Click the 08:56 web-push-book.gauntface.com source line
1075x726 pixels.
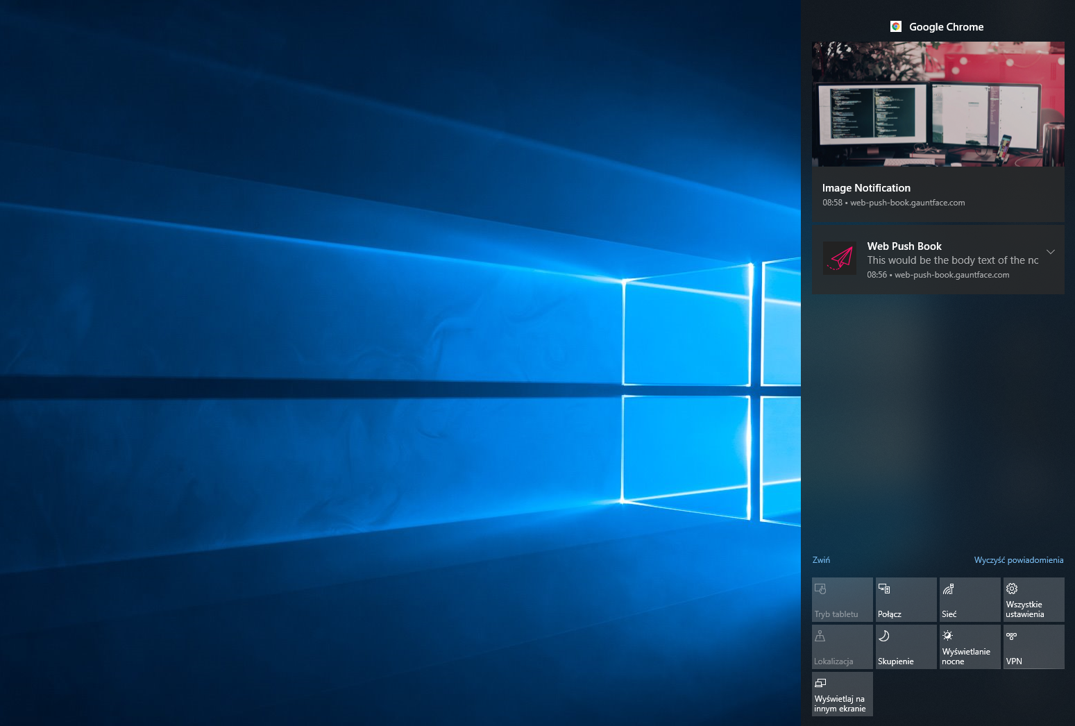pos(938,275)
